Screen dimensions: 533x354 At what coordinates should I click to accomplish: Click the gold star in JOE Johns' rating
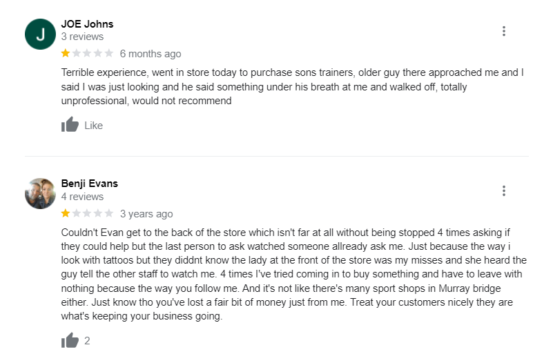pyautogui.click(x=66, y=53)
